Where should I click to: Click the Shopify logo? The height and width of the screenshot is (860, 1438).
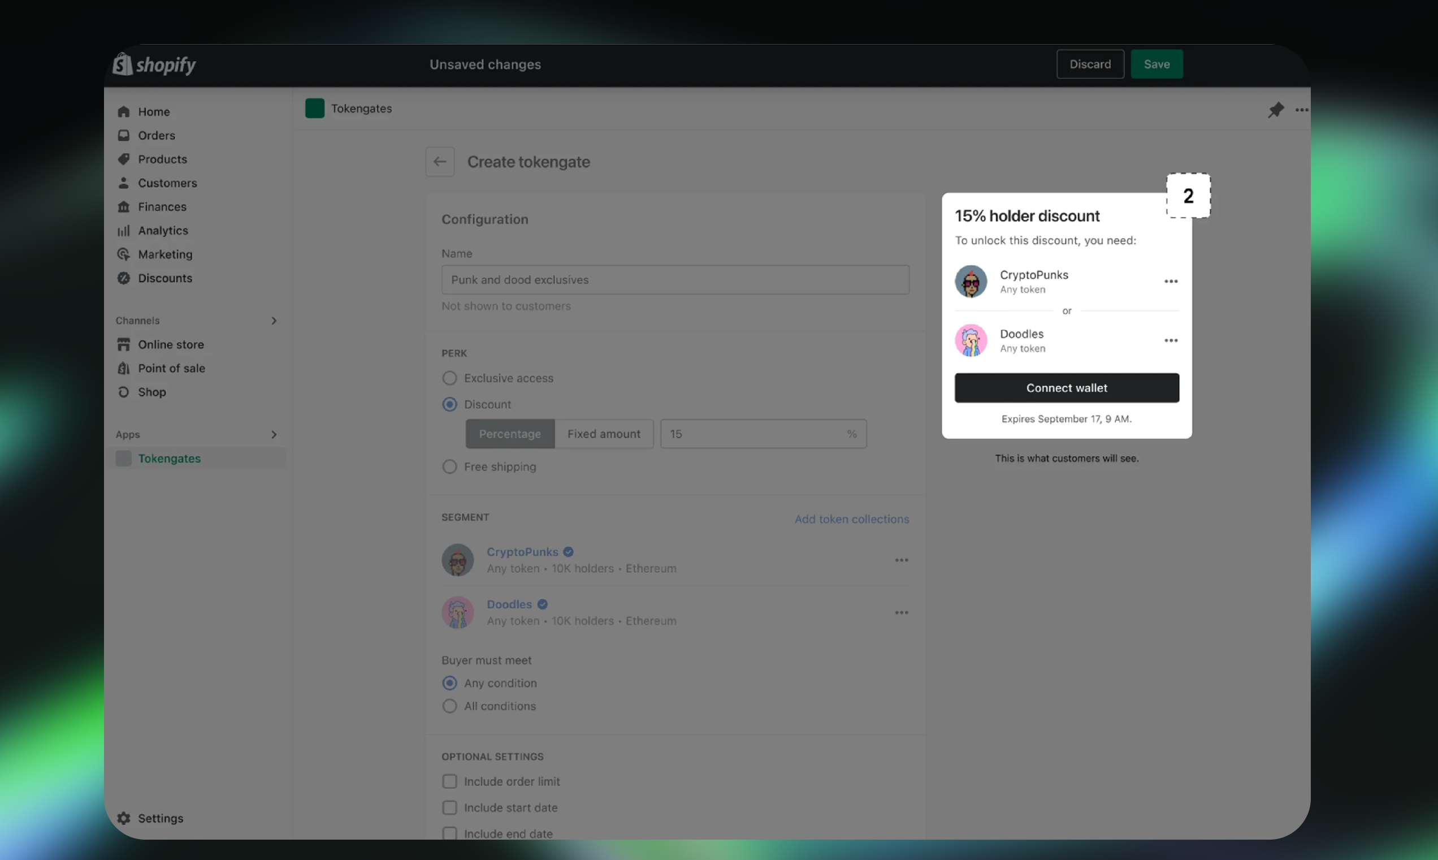pyautogui.click(x=154, y=64)
